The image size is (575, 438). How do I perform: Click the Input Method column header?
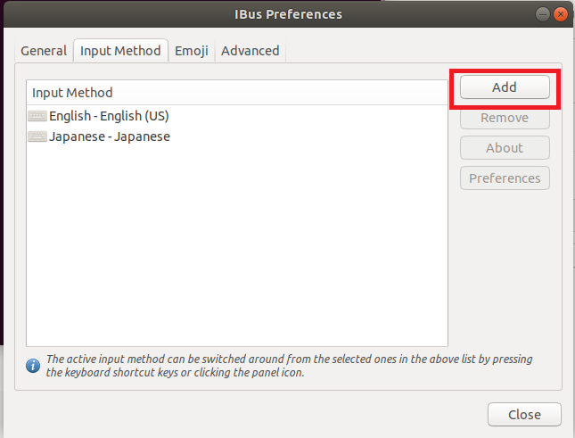(237, 93)
